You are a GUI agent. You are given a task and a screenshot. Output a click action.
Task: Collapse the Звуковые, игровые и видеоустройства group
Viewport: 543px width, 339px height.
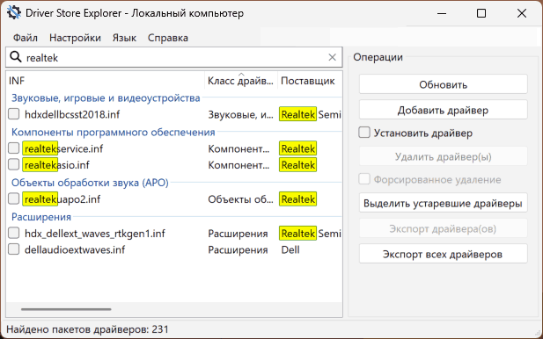coord(106,98)
